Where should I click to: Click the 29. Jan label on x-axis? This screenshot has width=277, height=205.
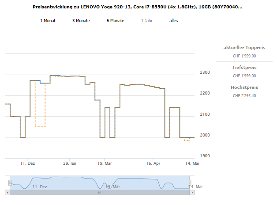pyautogui.click(x=70, y=163)
